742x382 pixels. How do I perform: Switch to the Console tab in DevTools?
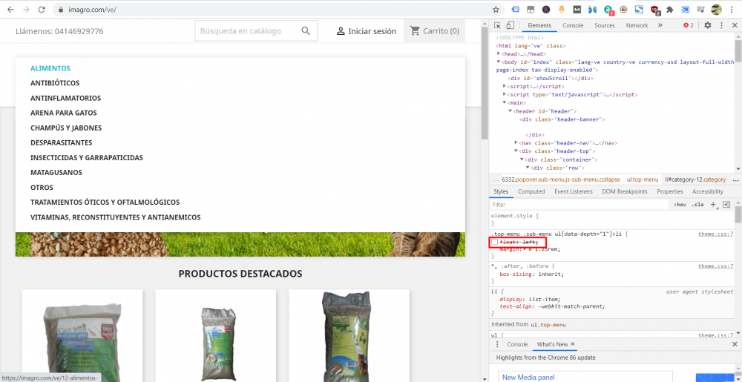point(573,25)
